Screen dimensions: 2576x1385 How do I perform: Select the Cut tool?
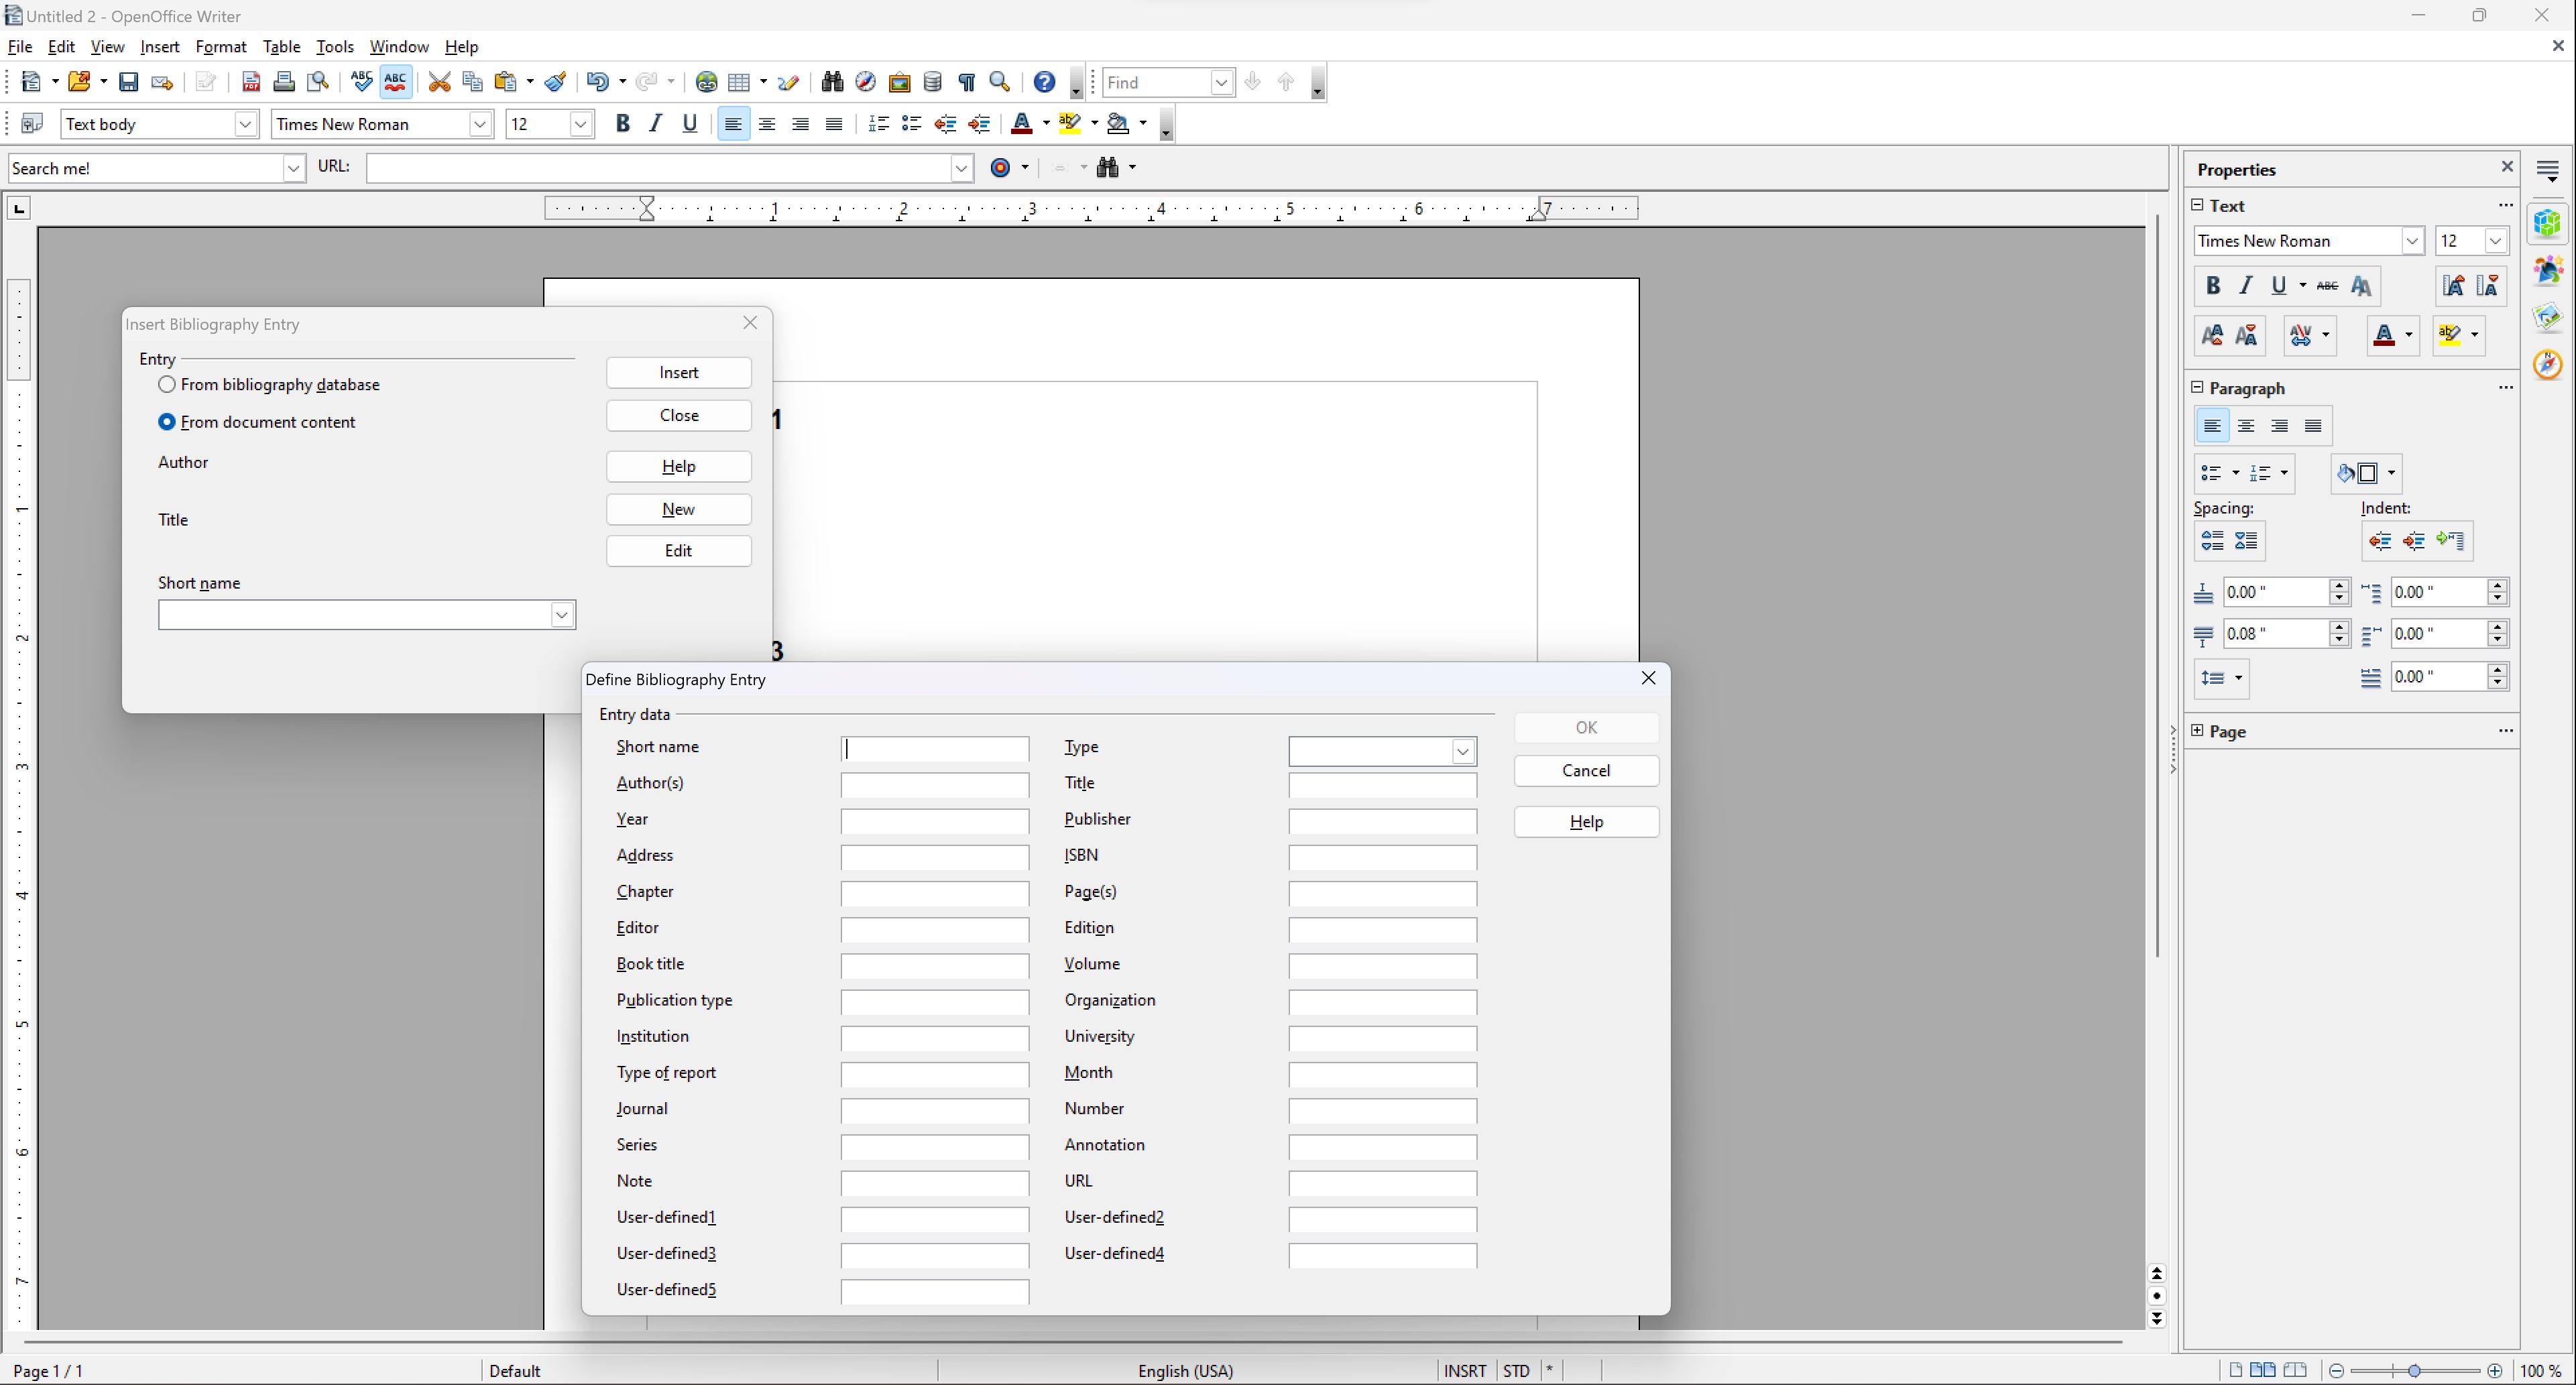tap(440, 82)
